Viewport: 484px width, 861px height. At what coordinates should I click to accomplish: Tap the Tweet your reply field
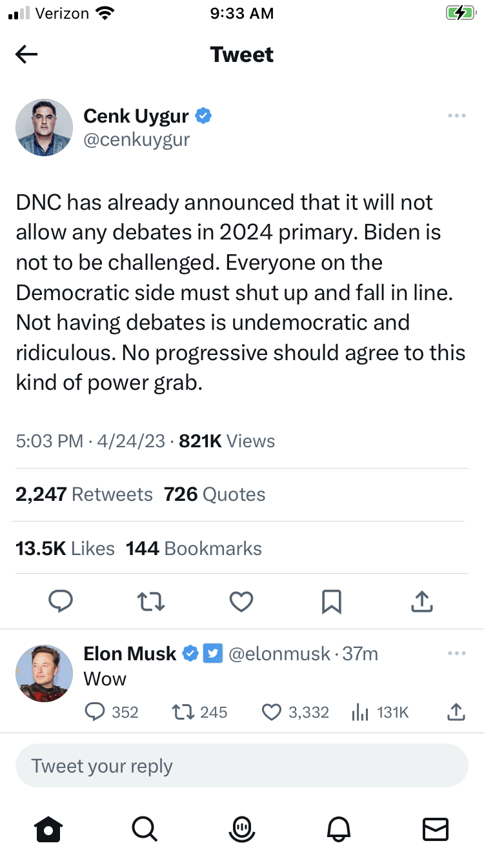click(x=242, y=766)
